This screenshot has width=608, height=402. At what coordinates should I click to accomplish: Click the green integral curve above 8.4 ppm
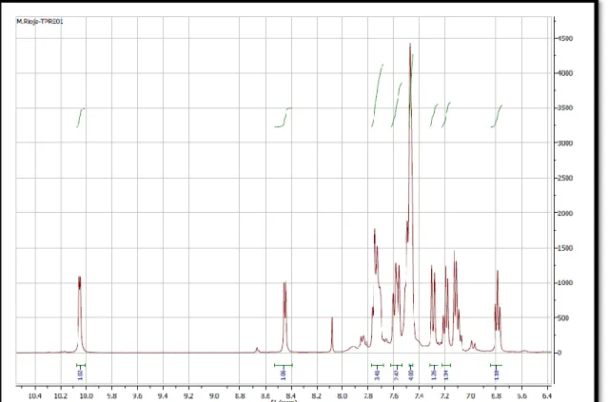(283, 117)
